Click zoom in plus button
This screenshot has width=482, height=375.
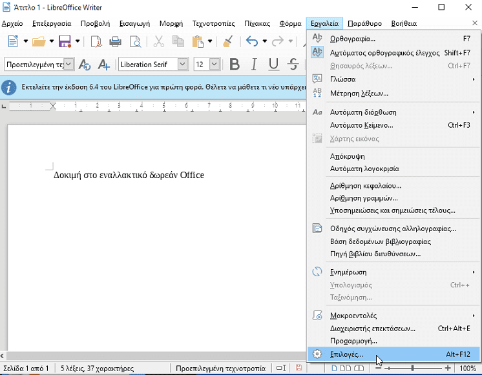[x=448, y=368]
